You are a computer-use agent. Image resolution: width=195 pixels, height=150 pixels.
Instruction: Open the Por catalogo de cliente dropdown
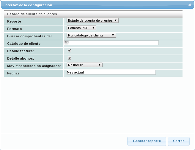91,35
